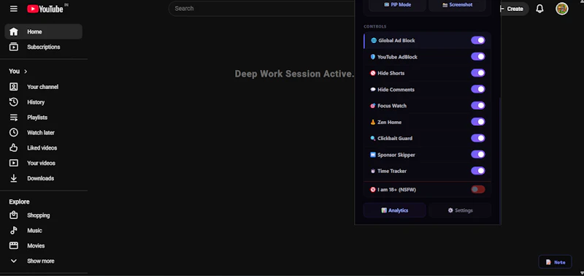This screenshot has height=276, width=584.
Task: Click the YouTube AdBlock shield icon
Action: tap(373, 57)
